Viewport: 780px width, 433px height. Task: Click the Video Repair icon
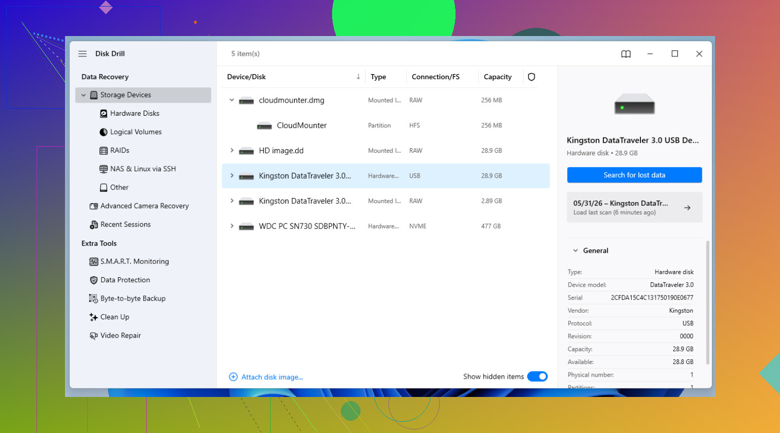(93, 336)
